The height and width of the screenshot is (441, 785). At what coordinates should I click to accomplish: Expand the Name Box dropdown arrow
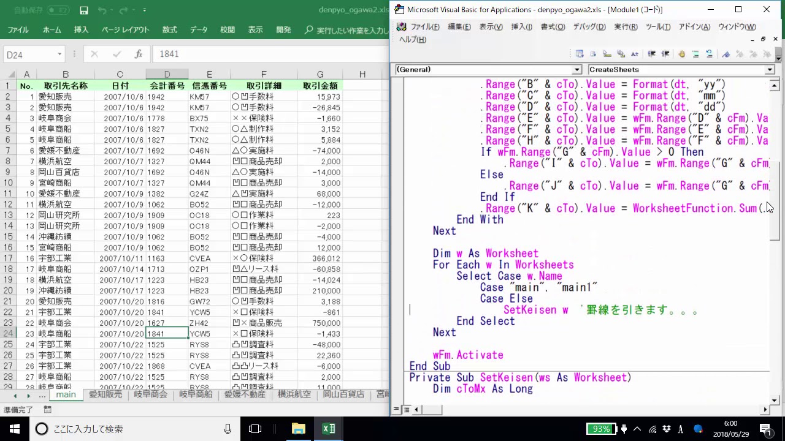tap(59, 55)
